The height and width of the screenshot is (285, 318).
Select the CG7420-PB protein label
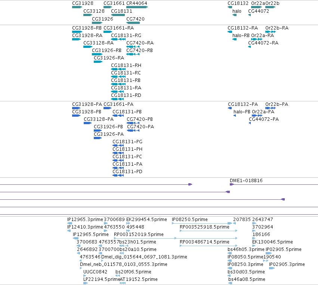point(140,119)
